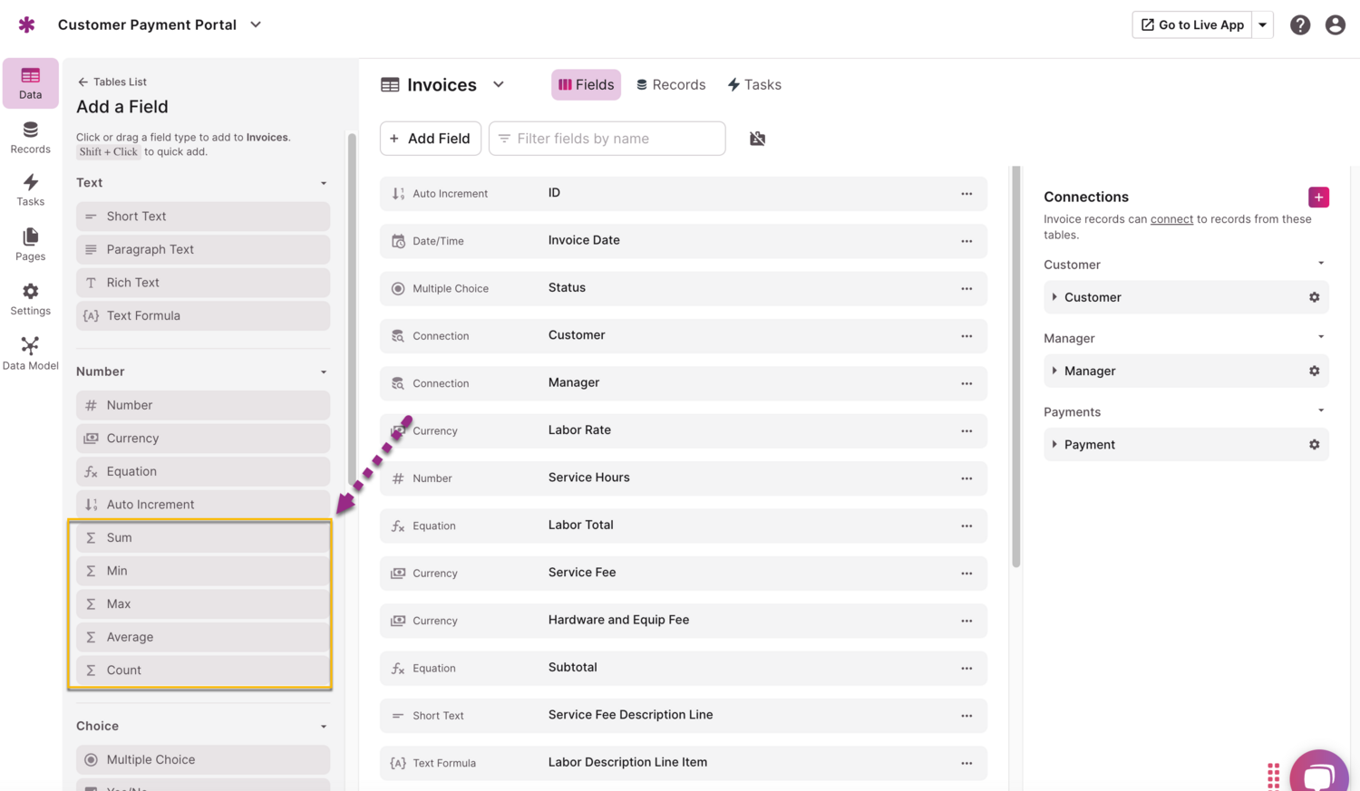Go back to Tables List

112,82
